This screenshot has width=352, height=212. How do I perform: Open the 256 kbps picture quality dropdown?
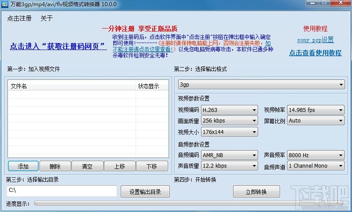pos(229,121)
